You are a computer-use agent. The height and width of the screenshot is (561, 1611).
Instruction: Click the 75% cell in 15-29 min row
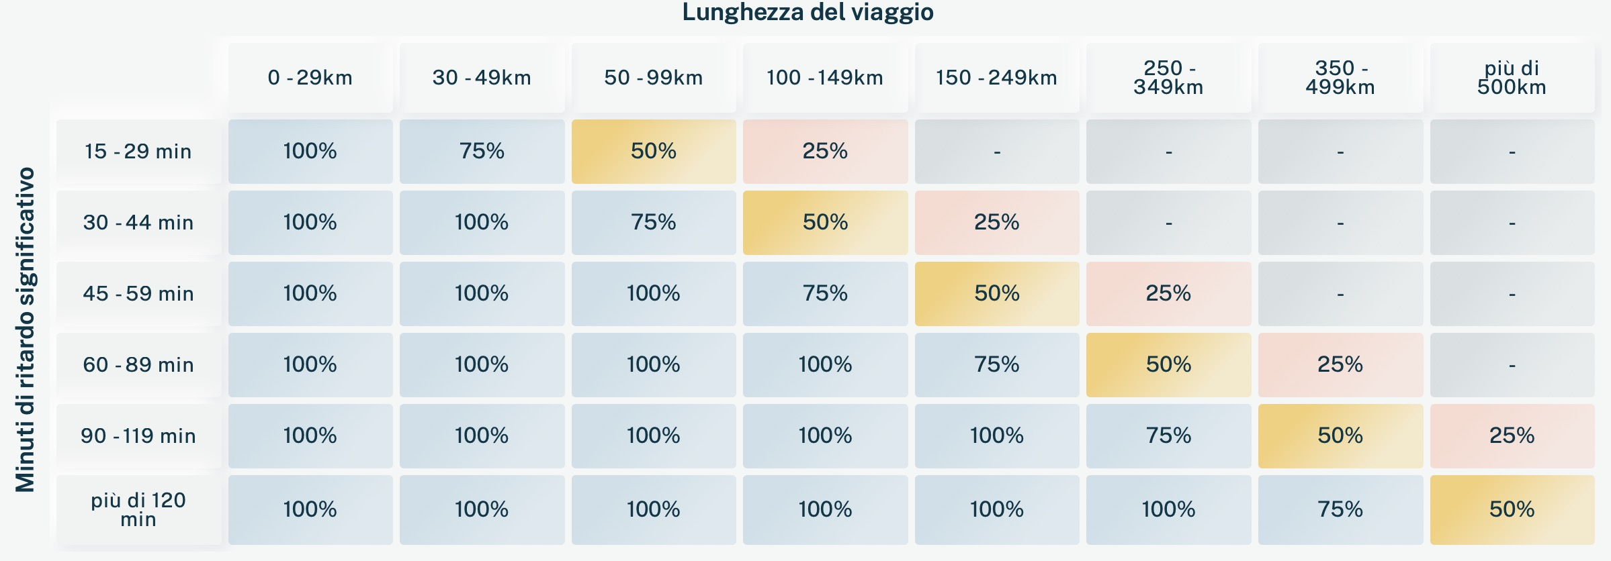pos(482,152)
